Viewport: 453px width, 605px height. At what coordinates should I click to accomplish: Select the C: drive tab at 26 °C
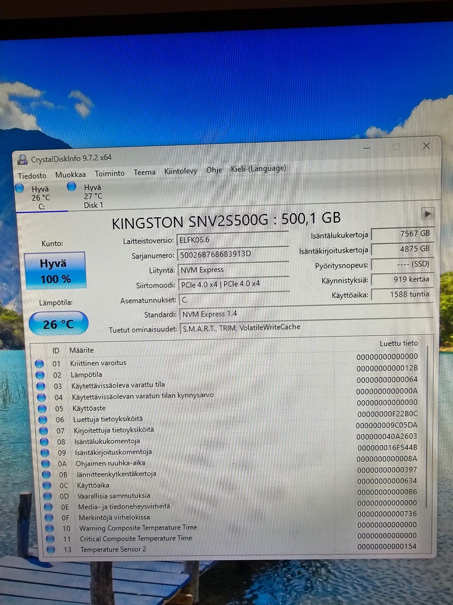[41, 198]
